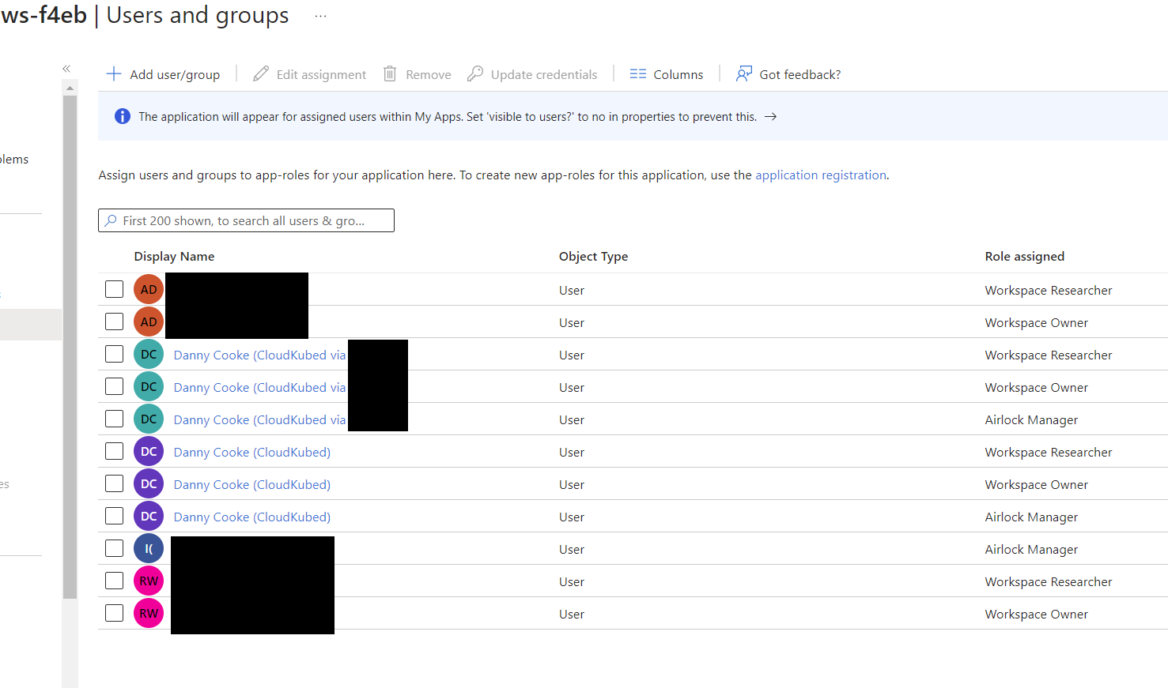The height and width of the screenshot is (688, 1168).
Task: Click the Add user/group plus icon
Action: 114,73
